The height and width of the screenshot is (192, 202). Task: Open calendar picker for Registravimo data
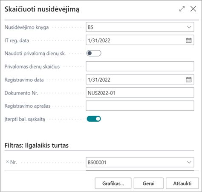[x=188, y=80]
